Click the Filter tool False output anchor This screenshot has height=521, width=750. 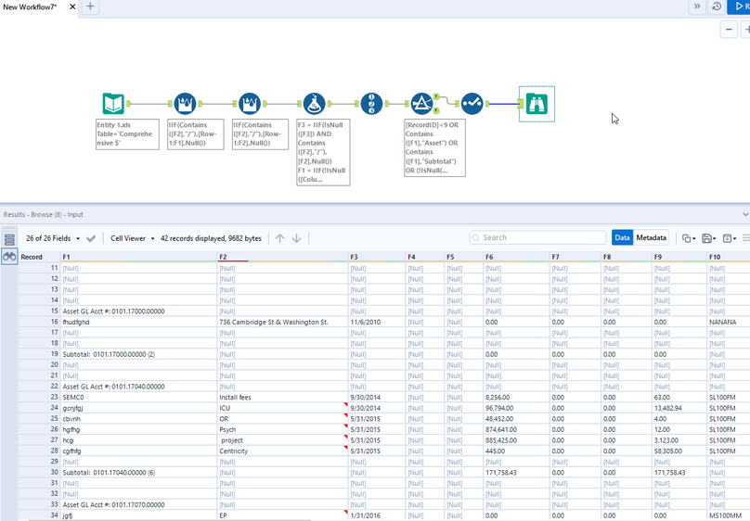click(436, 111)
